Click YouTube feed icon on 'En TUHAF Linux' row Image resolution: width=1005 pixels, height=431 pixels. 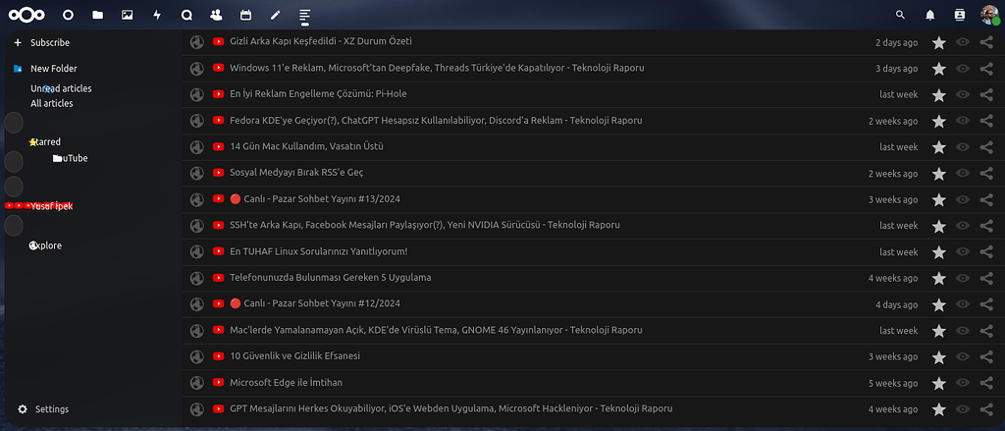[x=218, y=251]
